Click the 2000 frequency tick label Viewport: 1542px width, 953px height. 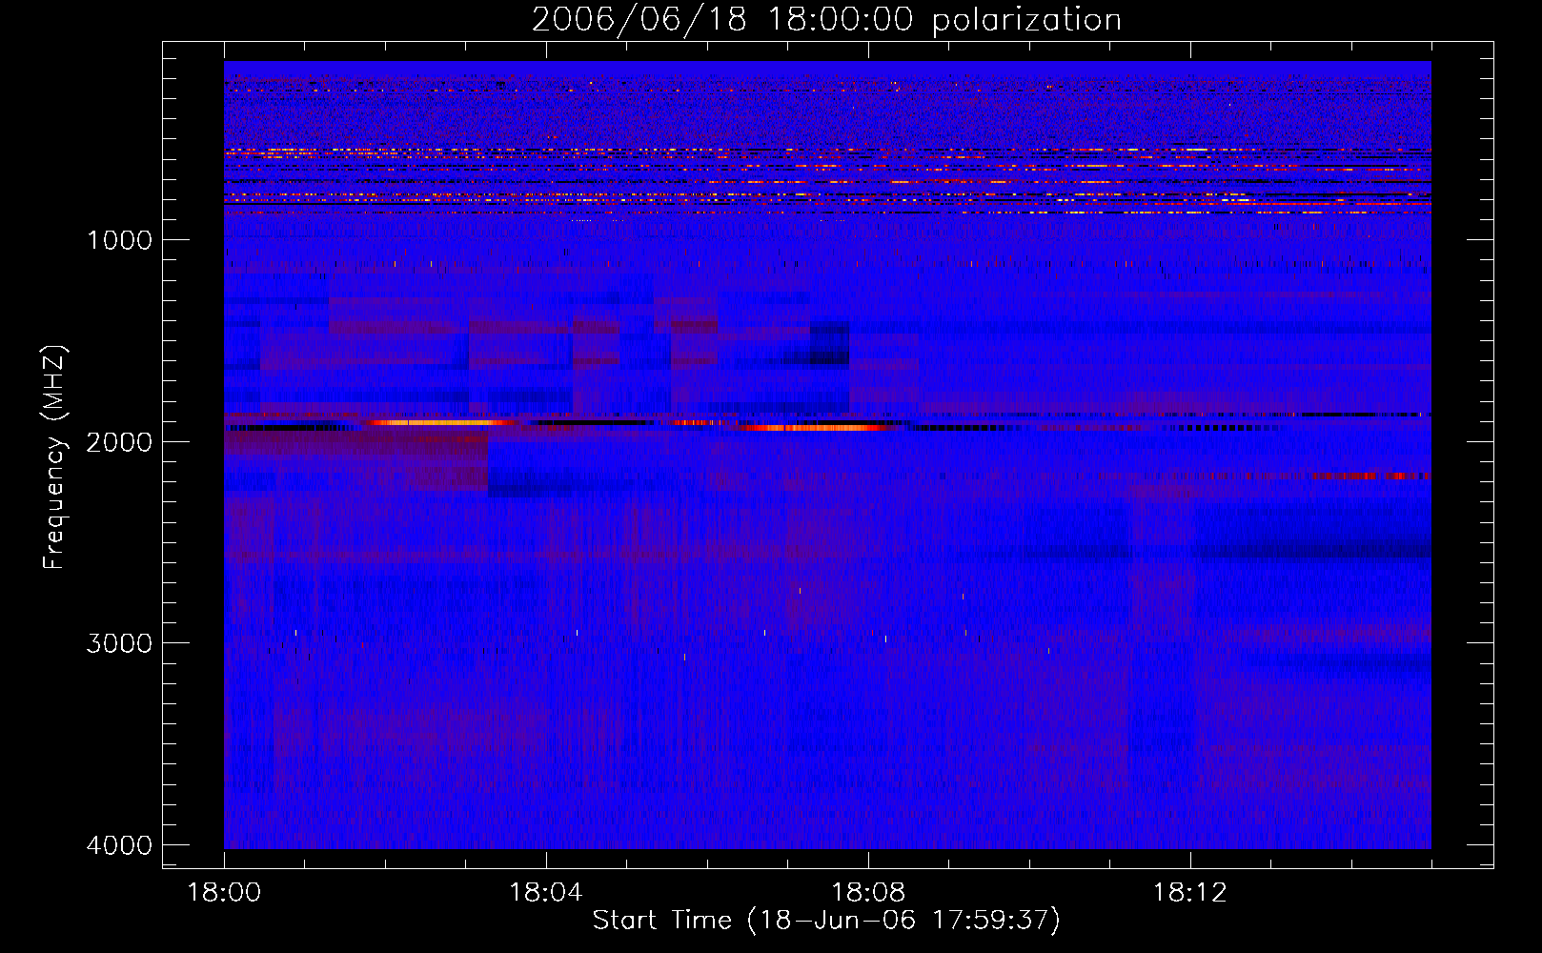[119, 442]
